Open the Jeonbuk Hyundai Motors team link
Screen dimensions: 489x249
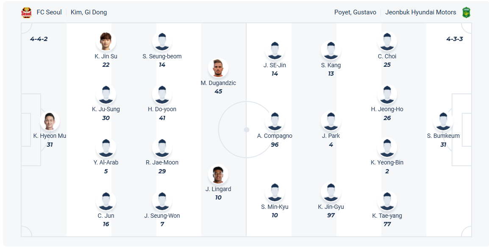(x=420, y=12)
